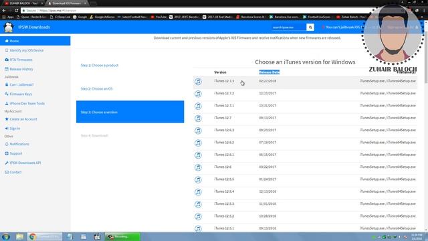Click the iTunes 12.5.3 music note icon
428x241 pixels.
coord(198,204)
